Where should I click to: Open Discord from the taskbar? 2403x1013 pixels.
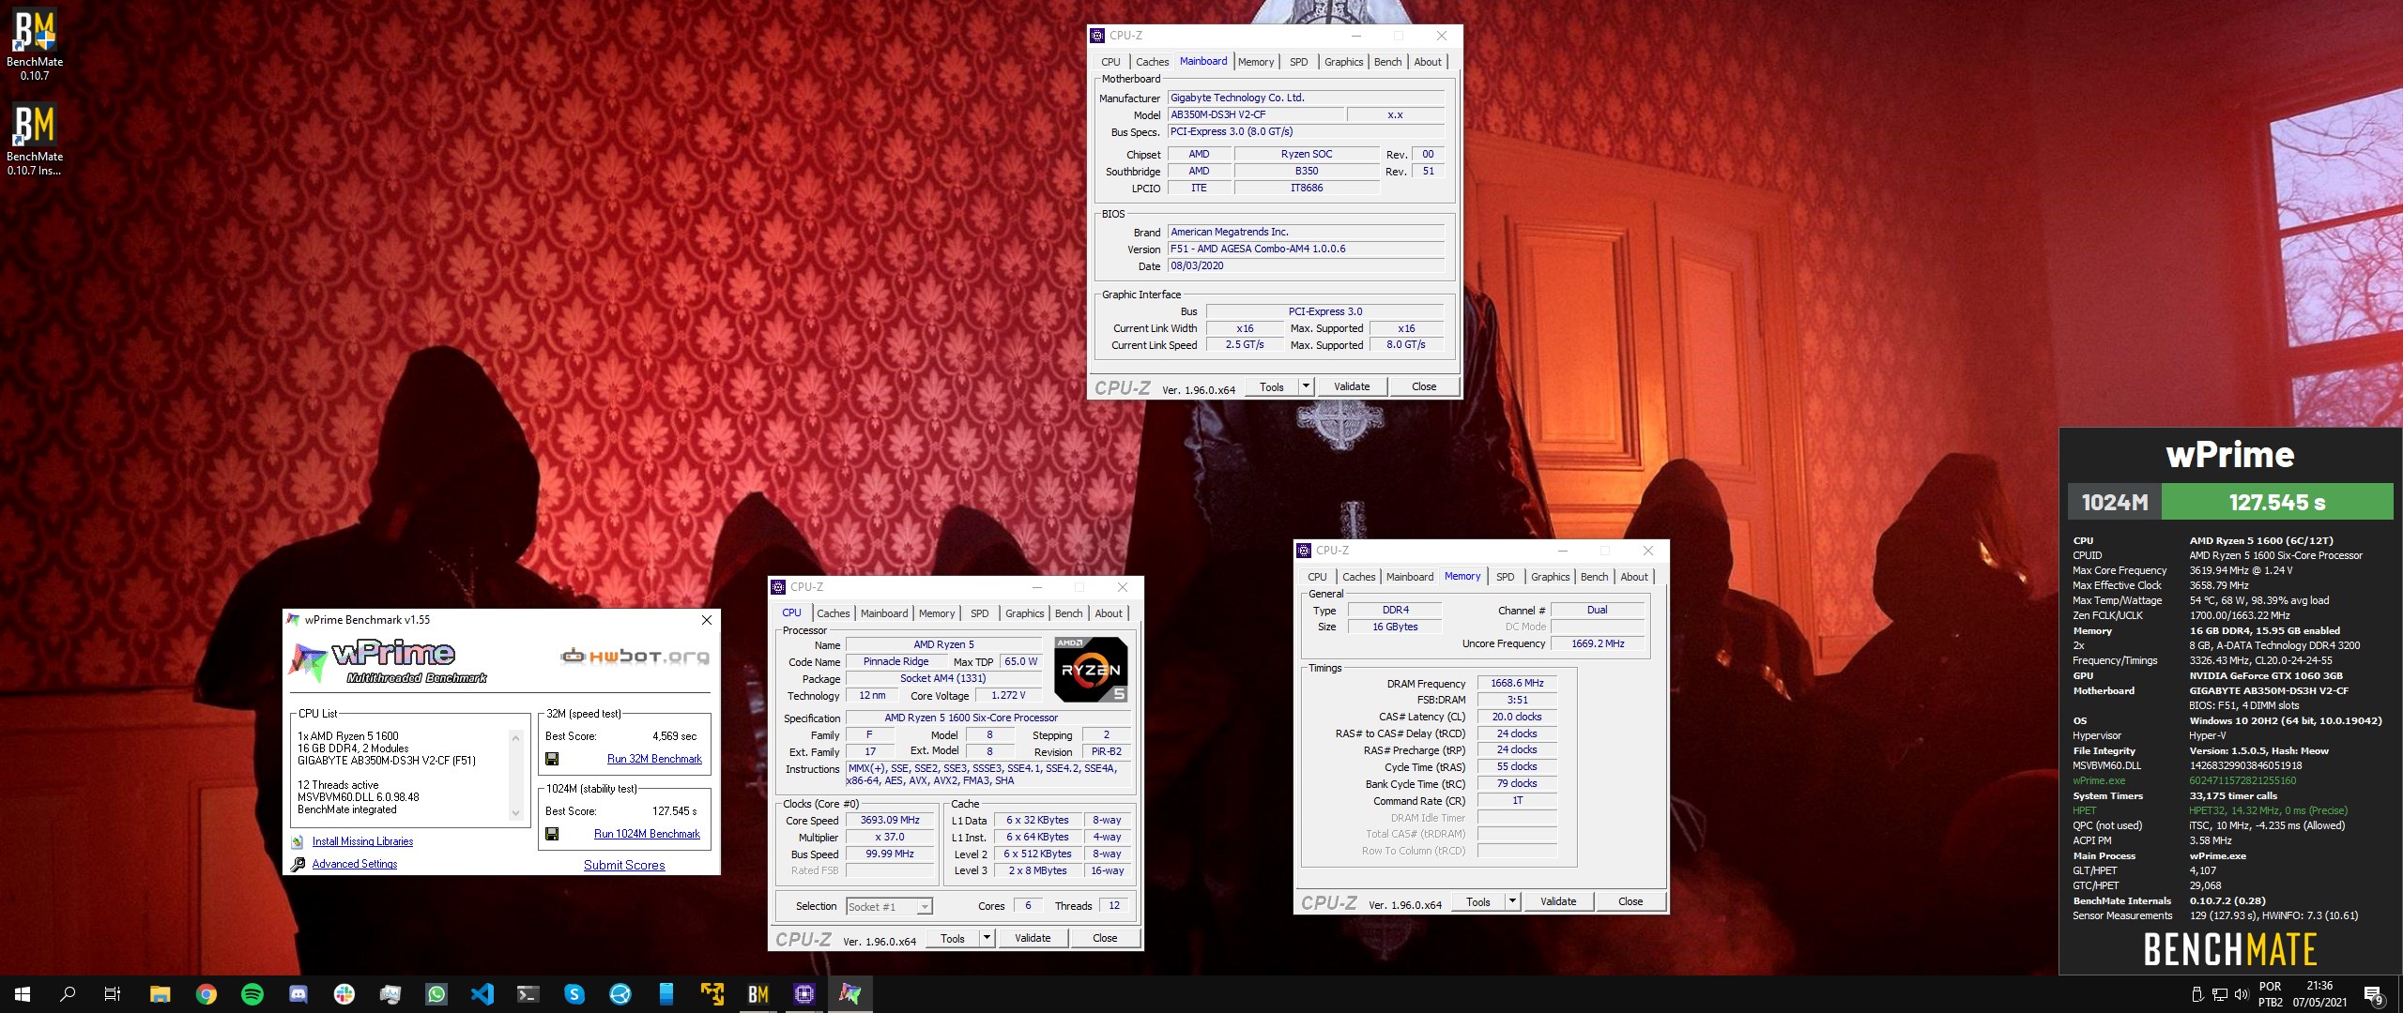(x=298, y=994)
